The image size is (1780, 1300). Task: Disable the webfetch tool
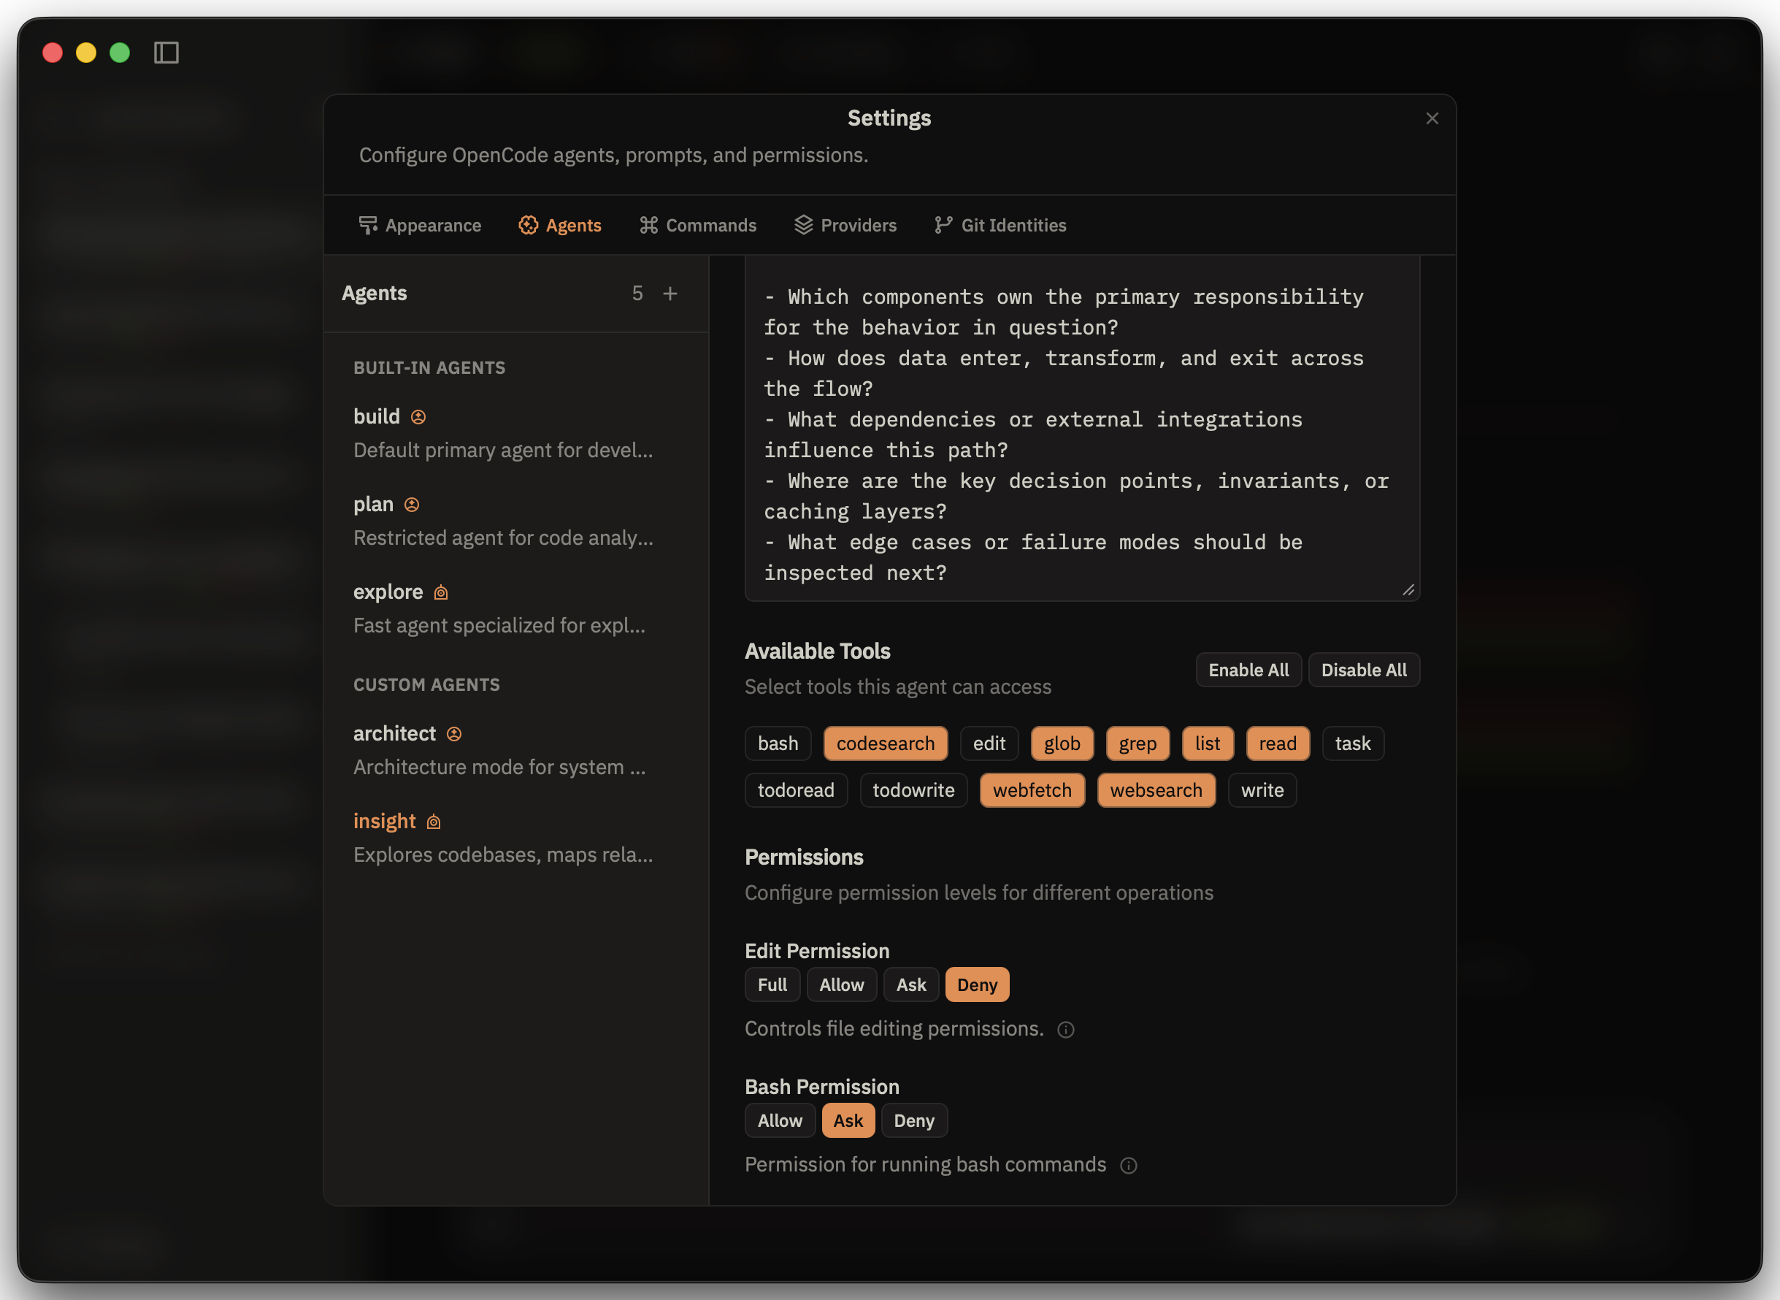coord(1032,791)
